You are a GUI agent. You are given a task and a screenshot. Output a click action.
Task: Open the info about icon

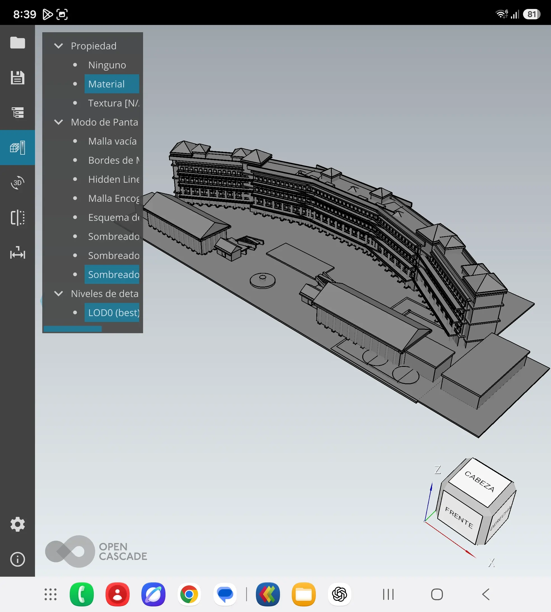(18, 559)
